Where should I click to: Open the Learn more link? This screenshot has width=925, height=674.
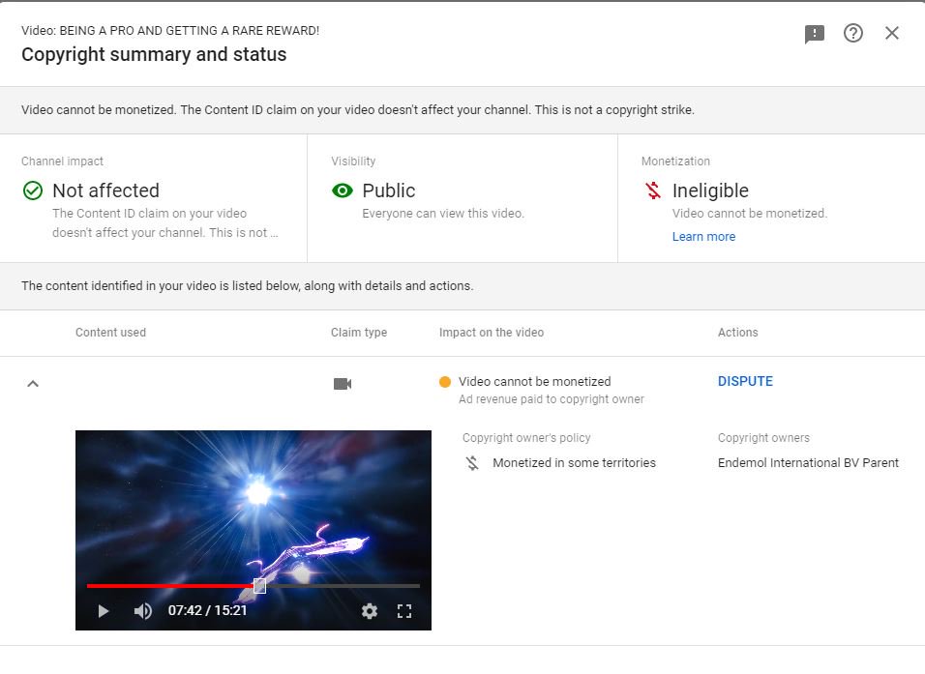[x=703, y=237]
